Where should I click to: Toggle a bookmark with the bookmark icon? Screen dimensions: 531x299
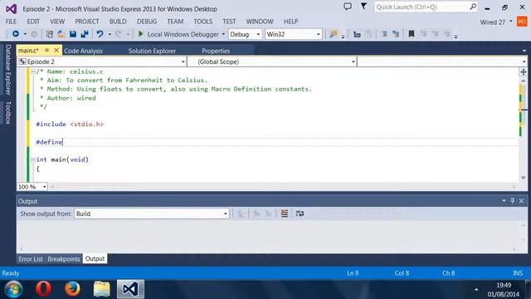412,34
